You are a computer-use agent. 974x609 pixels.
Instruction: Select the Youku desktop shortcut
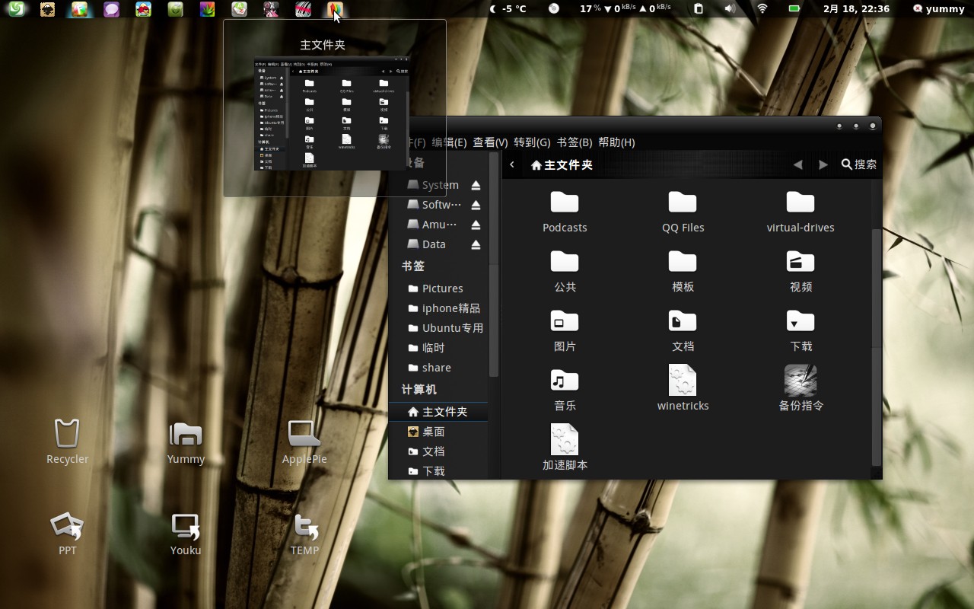(x=186, y=533)
